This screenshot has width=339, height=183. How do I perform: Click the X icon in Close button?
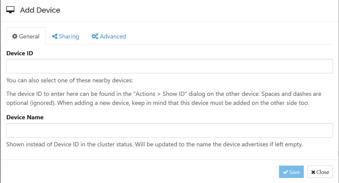pos(313,172)
